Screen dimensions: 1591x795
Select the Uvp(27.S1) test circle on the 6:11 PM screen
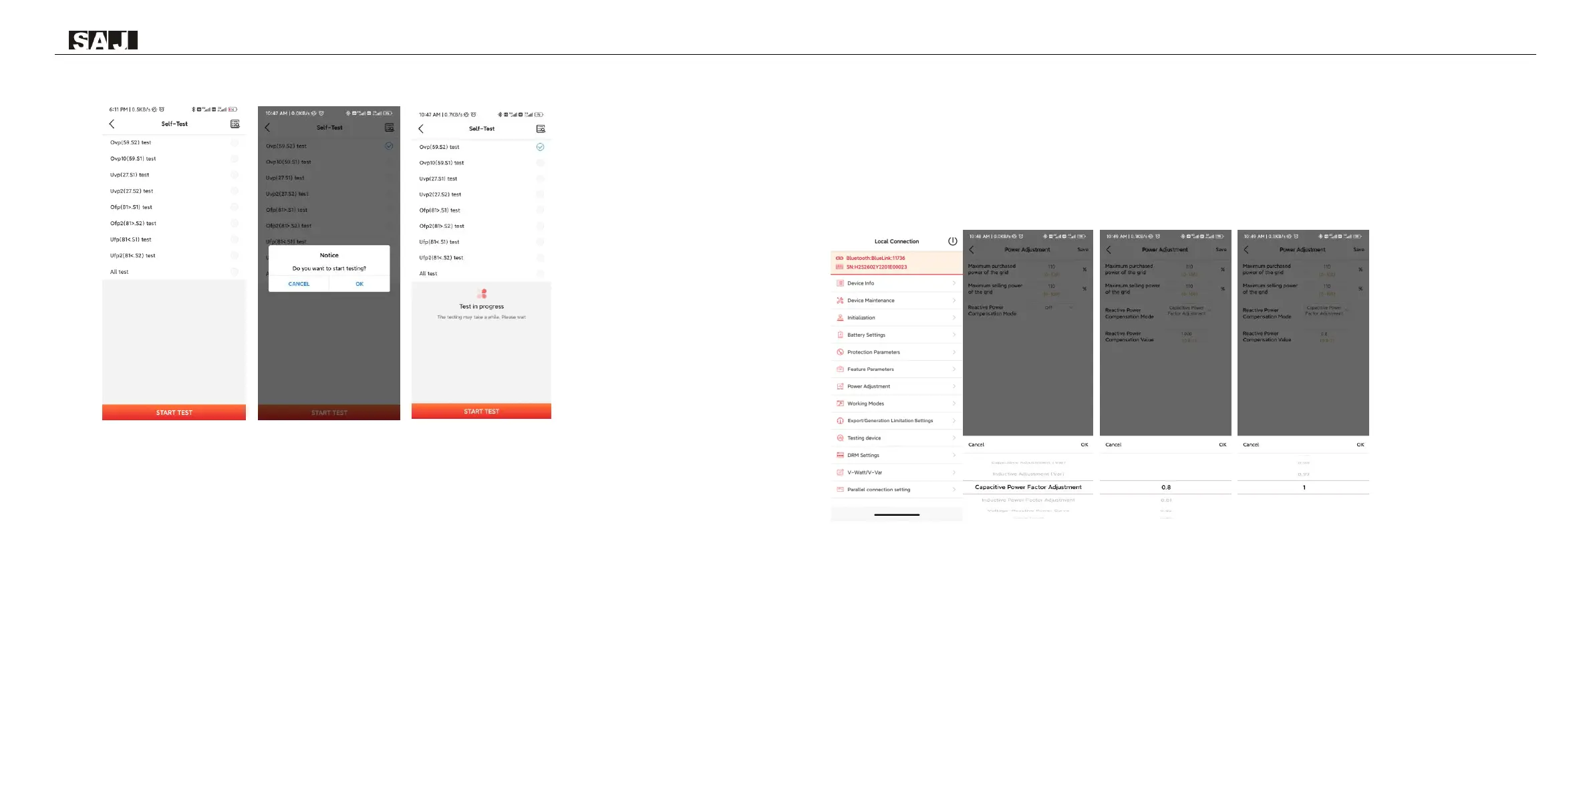(235, 174)
